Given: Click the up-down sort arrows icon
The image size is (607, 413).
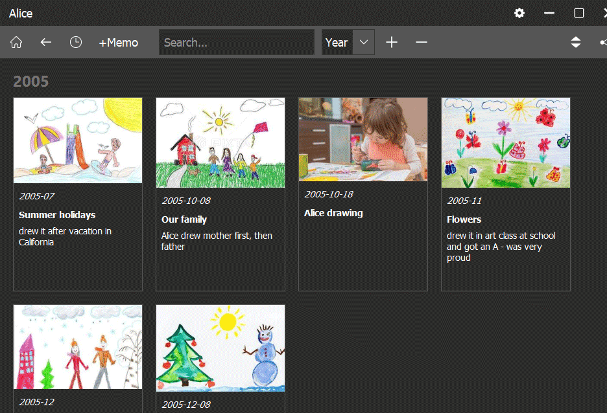Looking at the screenshot, I should pos(575,42).
